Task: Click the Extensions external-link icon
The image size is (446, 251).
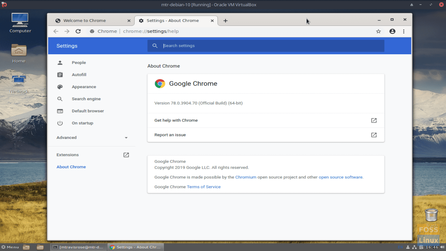Action: [126, 155]
